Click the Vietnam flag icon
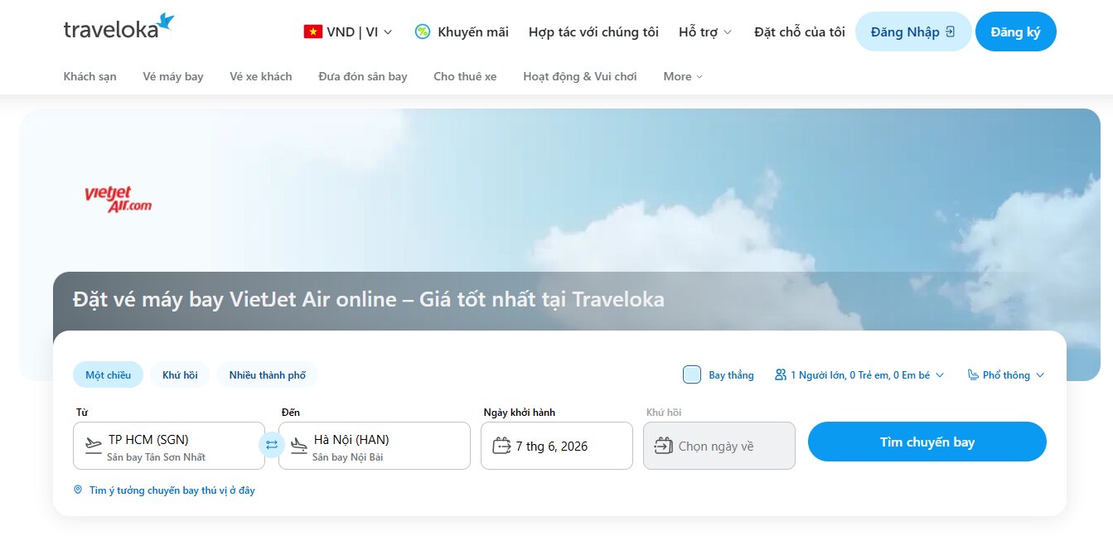1113x536 pixels. pos(312,32)
